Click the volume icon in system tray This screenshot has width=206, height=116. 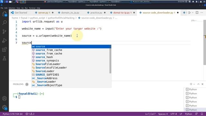pos(190,2)
